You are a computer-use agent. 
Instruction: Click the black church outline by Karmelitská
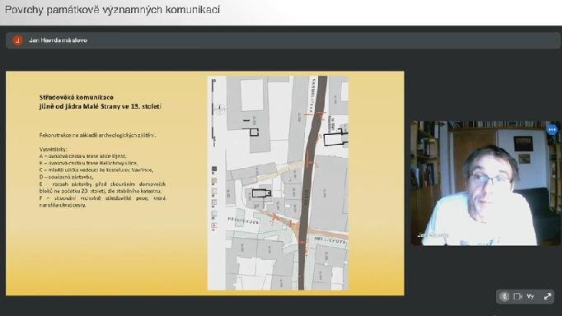tap(335, 138)
